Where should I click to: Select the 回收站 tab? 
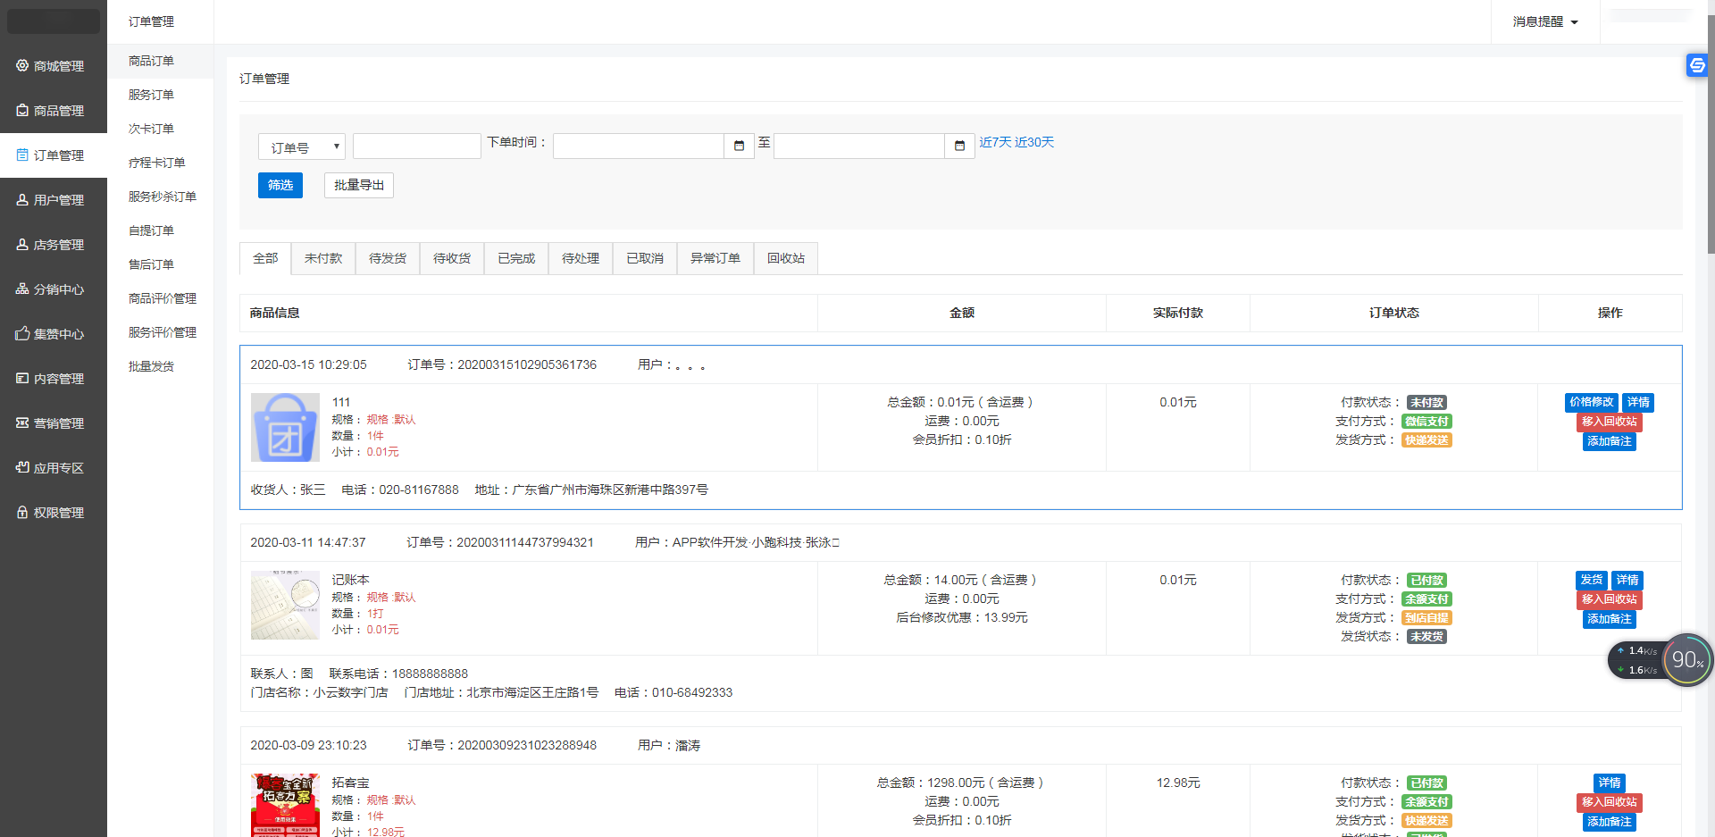click(x=785, y=258)
